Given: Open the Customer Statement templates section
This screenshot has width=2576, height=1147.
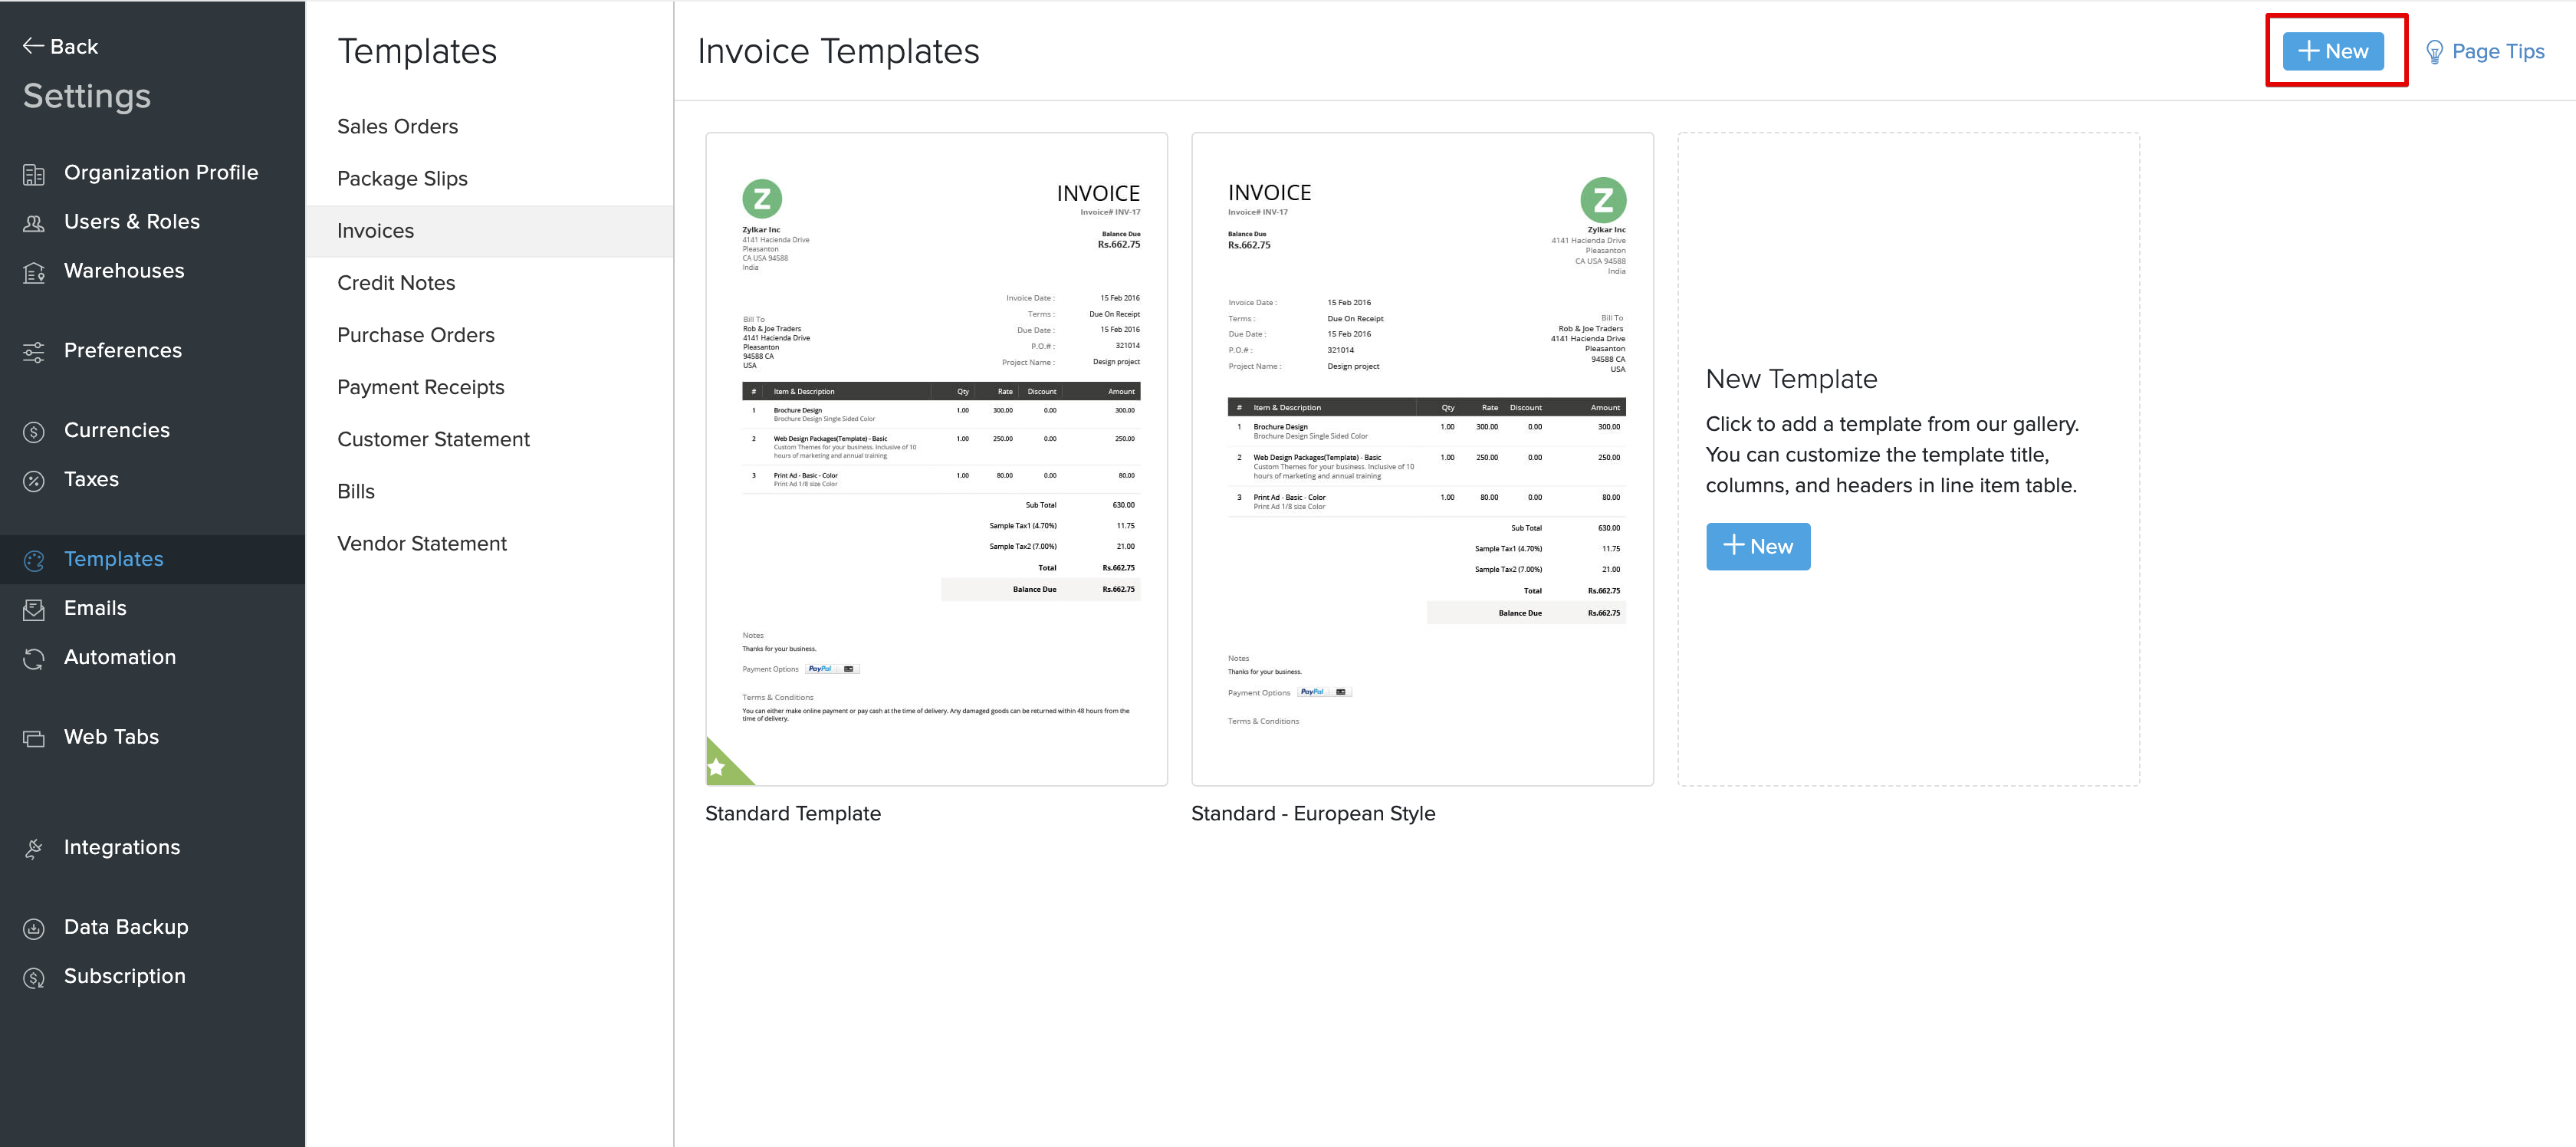Looking at the screenshot, I should coord(434,439).
